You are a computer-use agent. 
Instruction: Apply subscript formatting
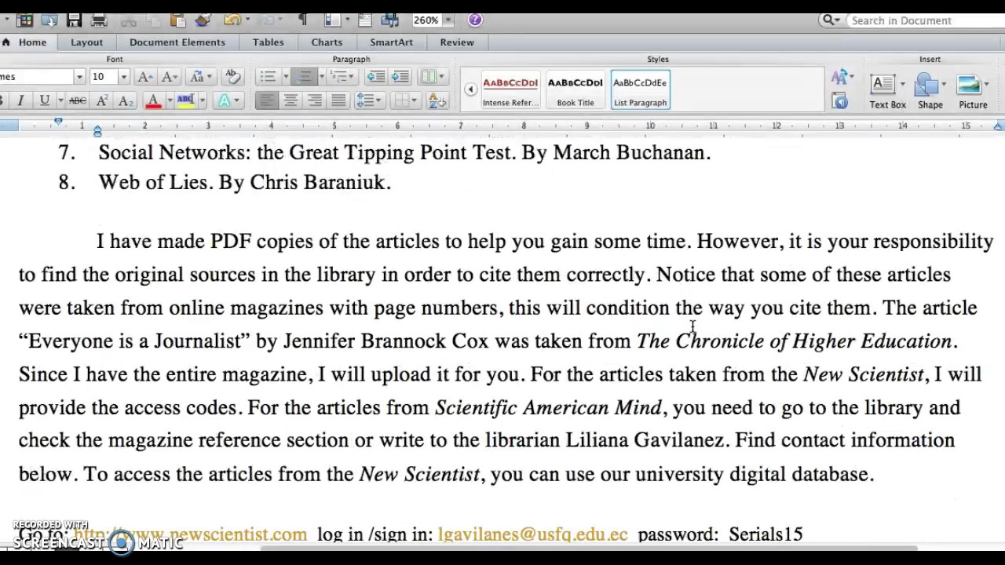[126, 100]
